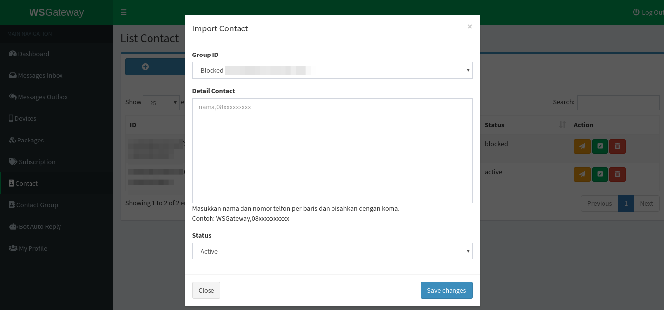
Task: Toggle the hamburger sidebar menu icon
Action: [123, 12]
